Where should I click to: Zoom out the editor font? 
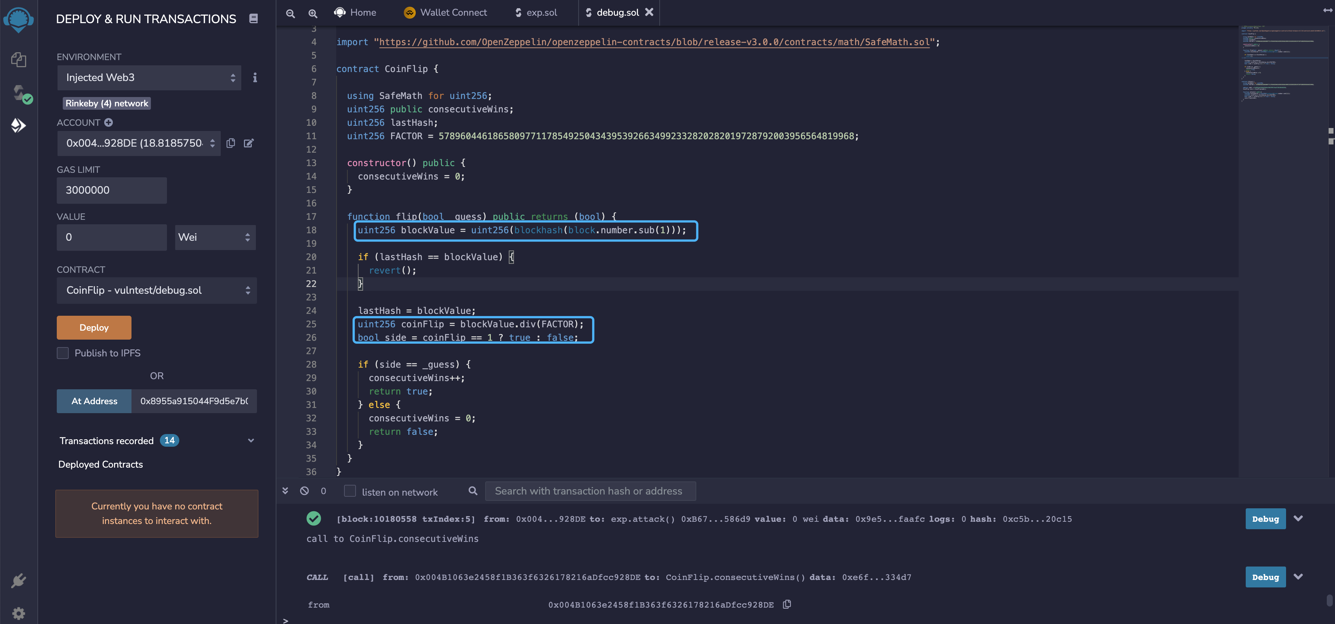[x=291, y=13]
